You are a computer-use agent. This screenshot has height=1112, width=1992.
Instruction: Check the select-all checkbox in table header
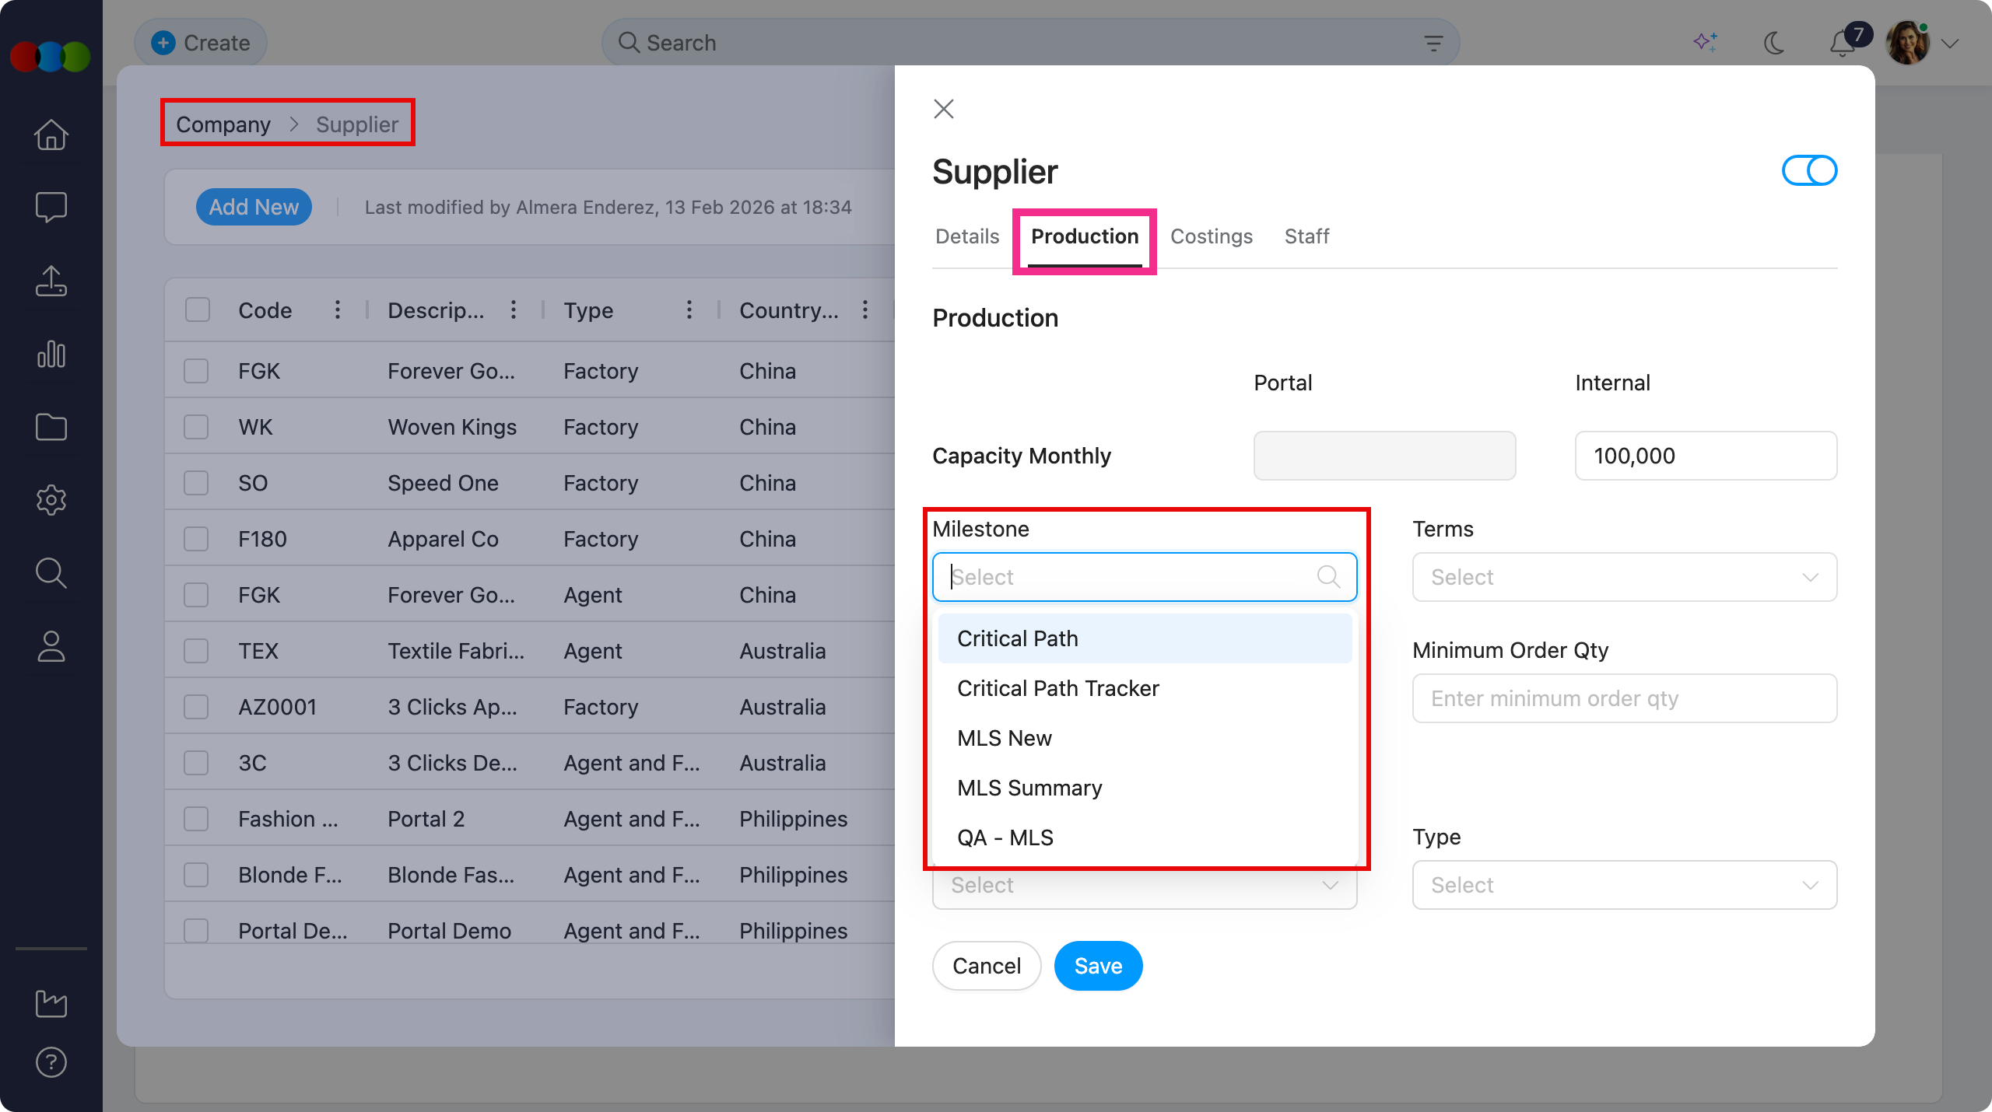198,309
